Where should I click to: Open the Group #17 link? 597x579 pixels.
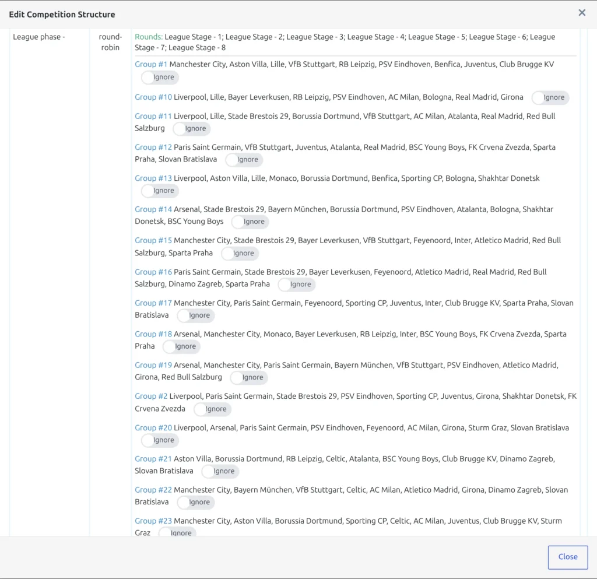(153, 303)
